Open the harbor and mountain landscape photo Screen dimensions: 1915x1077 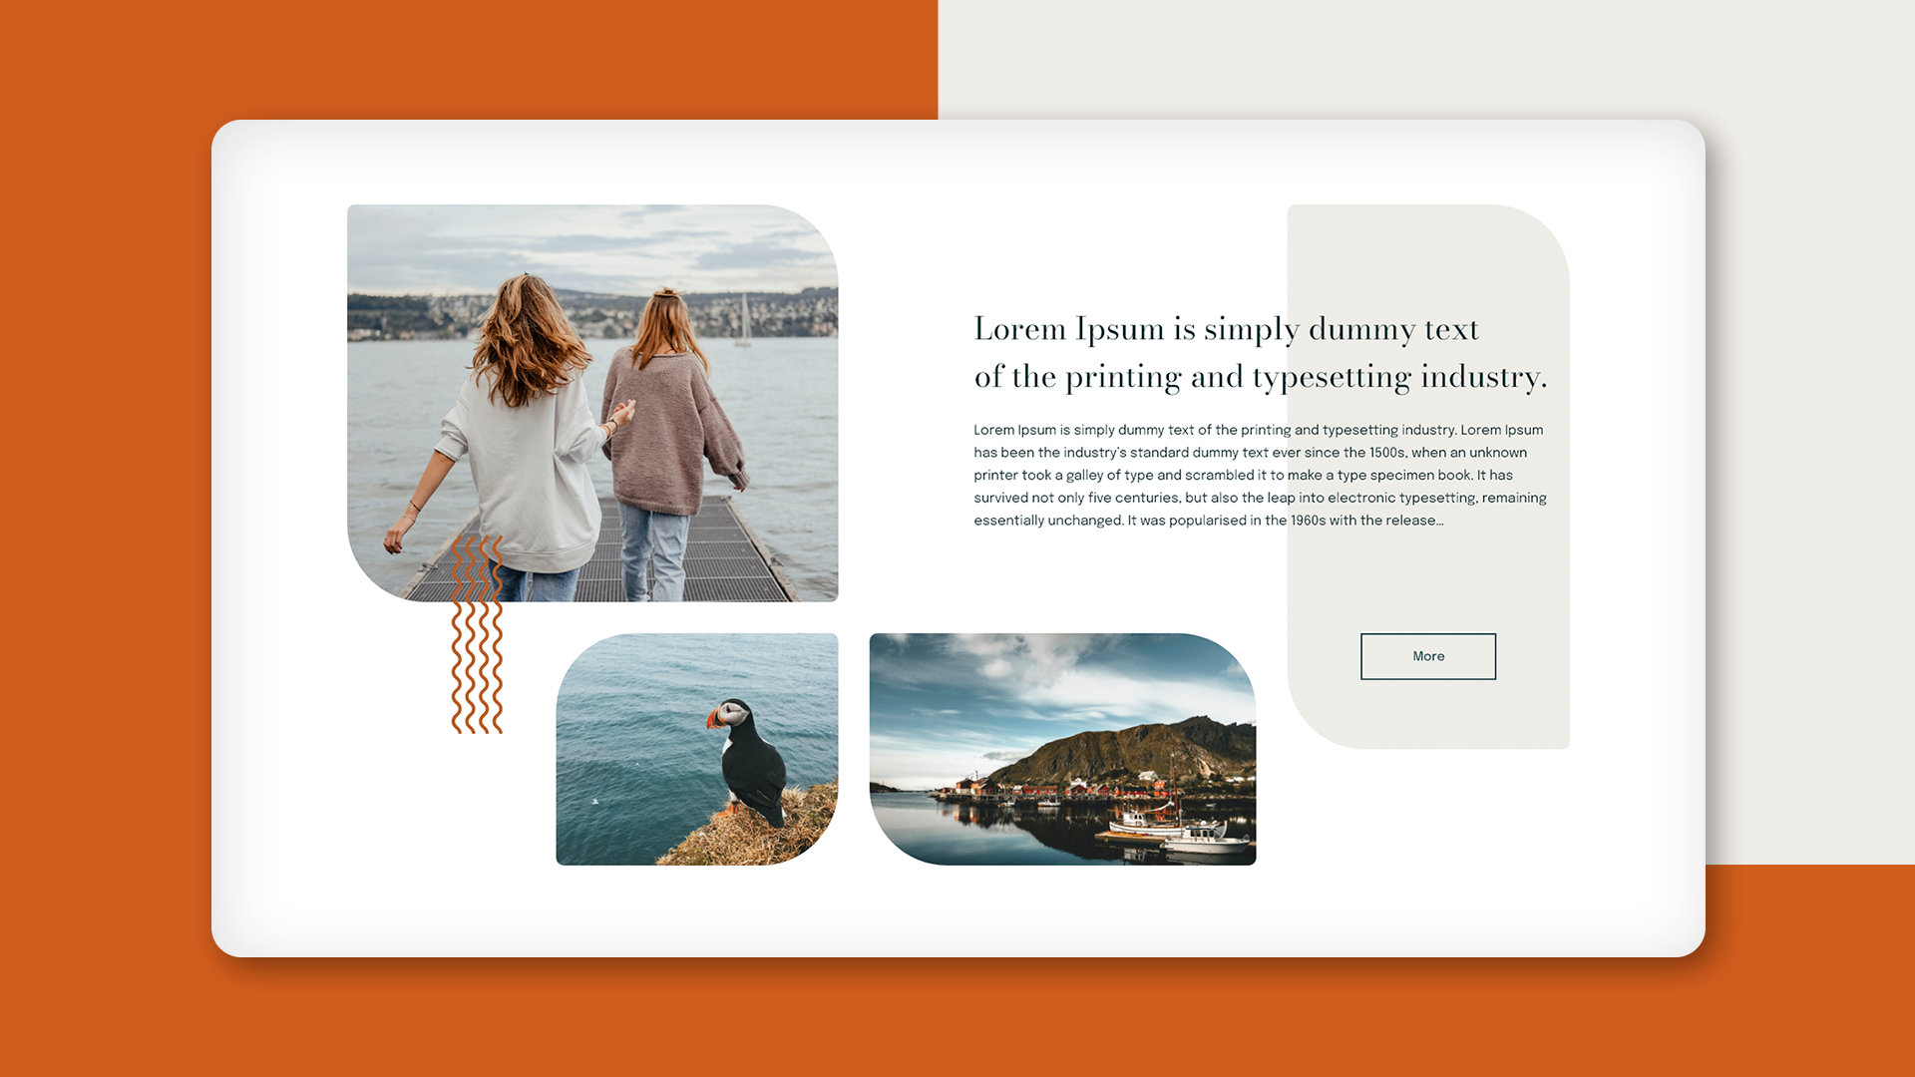pos(1062,748)
